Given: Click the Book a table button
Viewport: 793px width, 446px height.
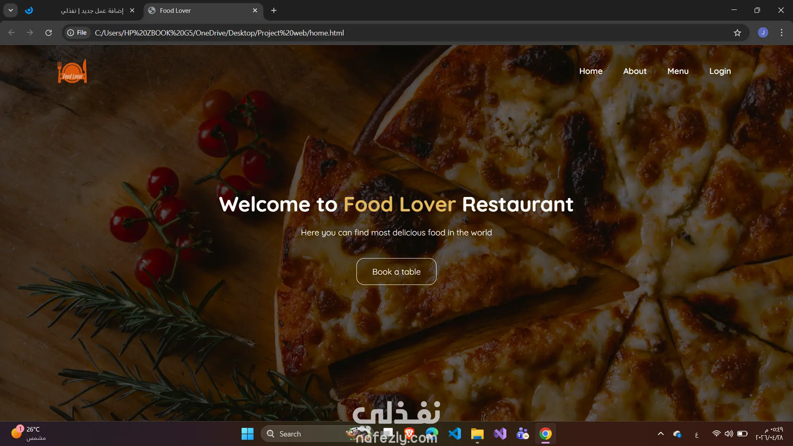Looking at the screenshot, I should pyautogui.click(x=396, y=272).
